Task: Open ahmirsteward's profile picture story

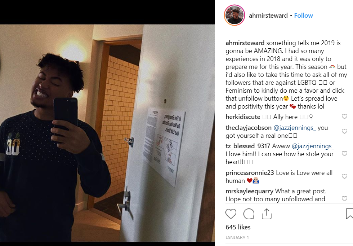Action: (x=234, y=16)
